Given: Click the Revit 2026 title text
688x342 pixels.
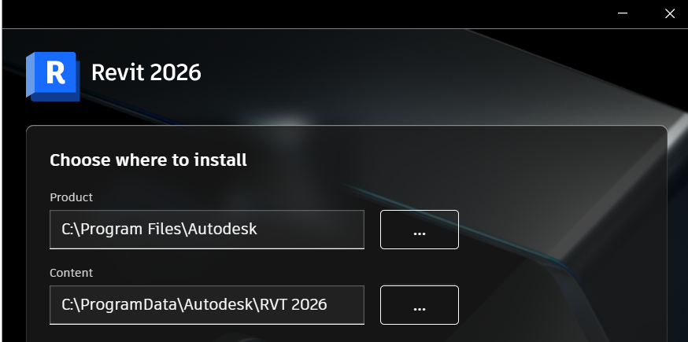Looking at the screenshot, I should click(146, 73).
